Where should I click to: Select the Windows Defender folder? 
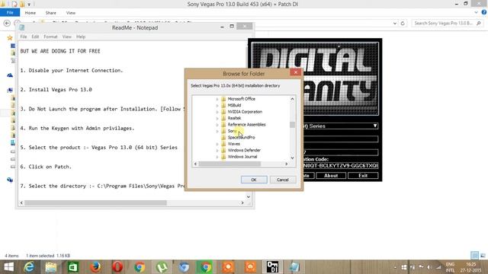pyautogui.click(x=244, y=151)
